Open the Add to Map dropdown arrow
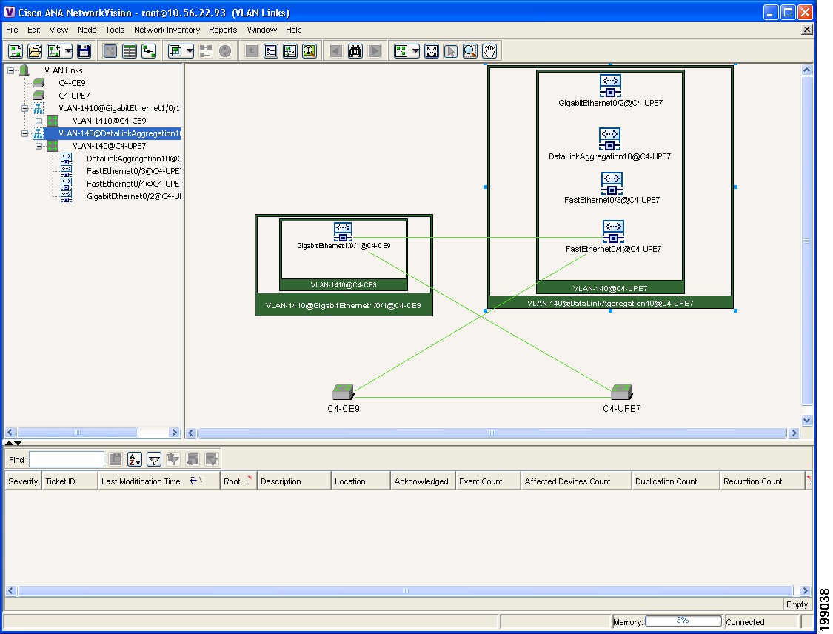The height and width of the screenshot is (634, 833). coord(69,51)
